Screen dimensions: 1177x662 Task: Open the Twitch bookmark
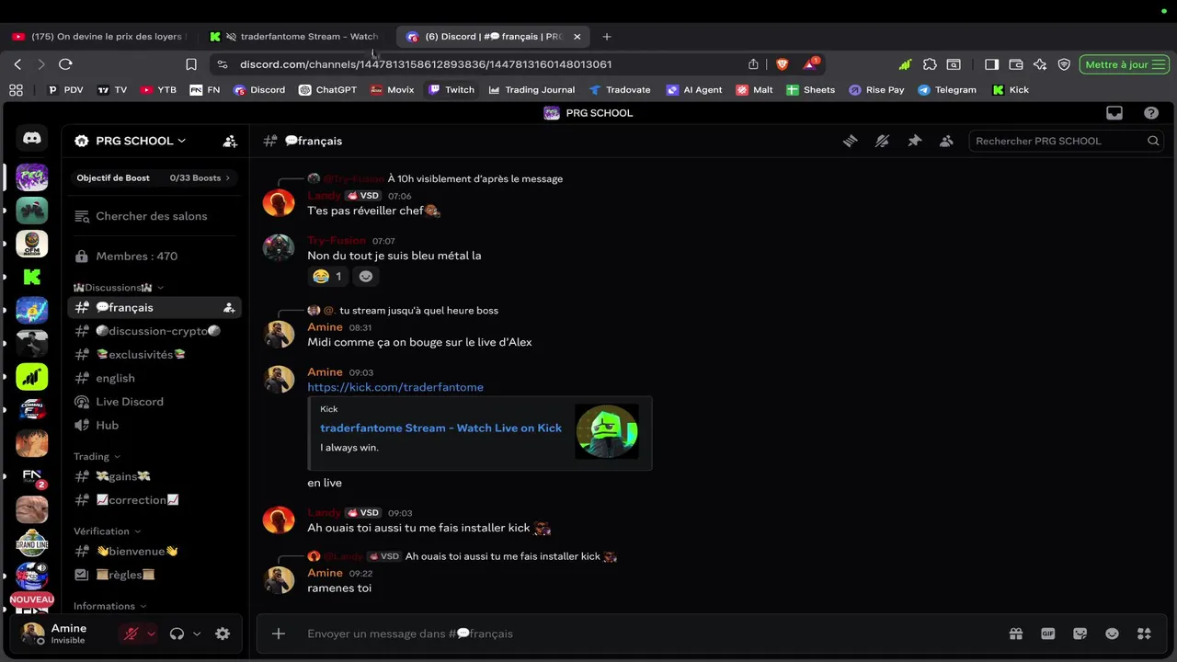pos(451,90)
